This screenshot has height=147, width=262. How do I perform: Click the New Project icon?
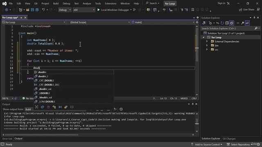pyautogui.click(x=20, y=10)
